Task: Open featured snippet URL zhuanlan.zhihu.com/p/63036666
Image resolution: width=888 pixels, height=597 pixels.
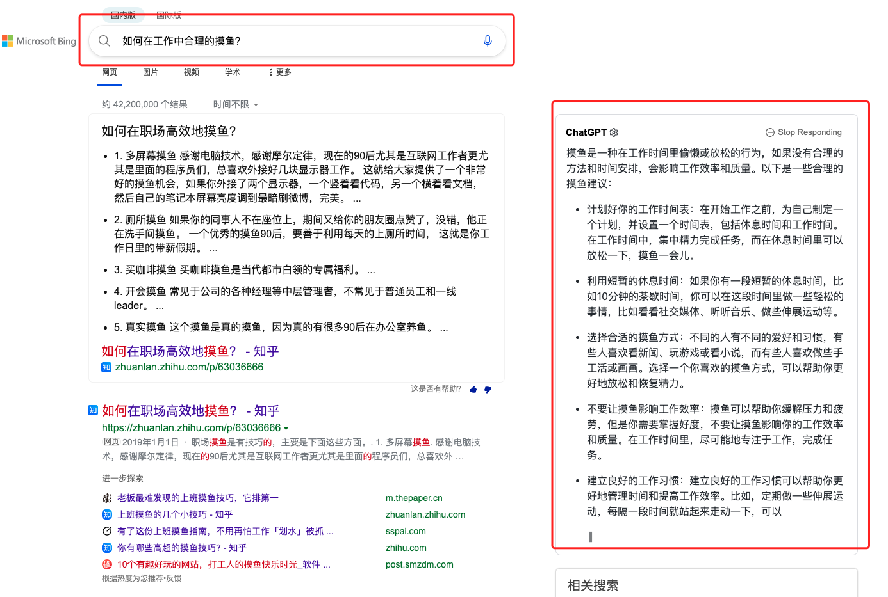Action: click(x=189, y=367)
